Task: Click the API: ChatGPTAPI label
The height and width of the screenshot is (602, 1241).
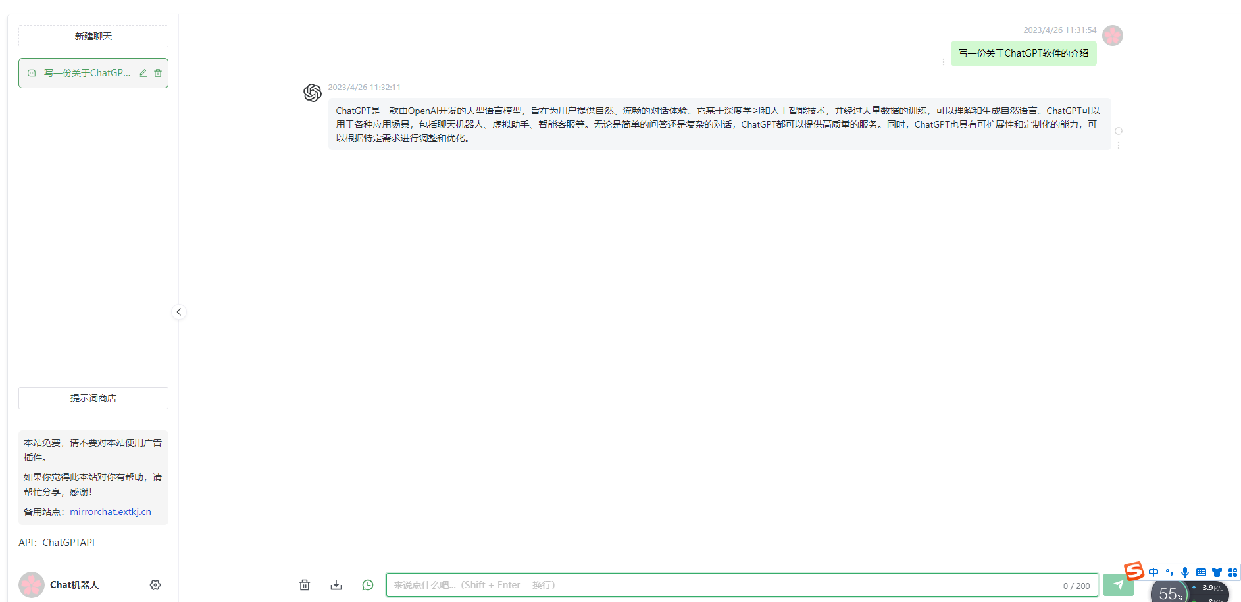Action: [x=57, y=543]
